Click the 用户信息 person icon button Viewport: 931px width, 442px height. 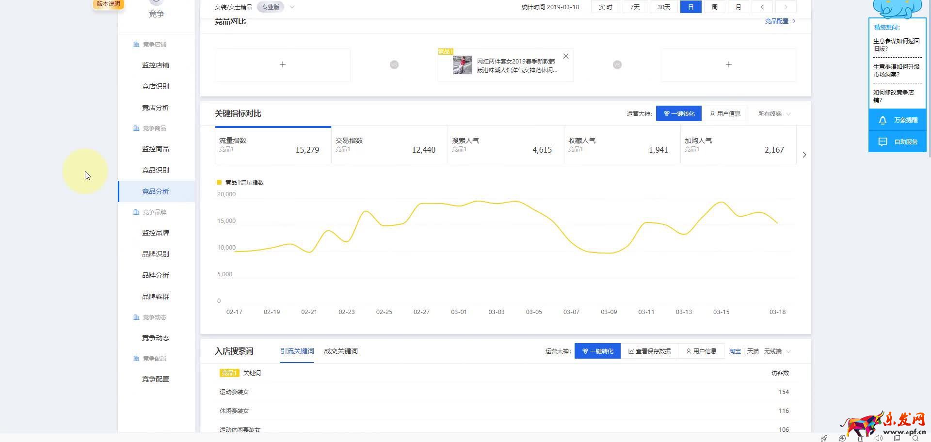[726, 113]
